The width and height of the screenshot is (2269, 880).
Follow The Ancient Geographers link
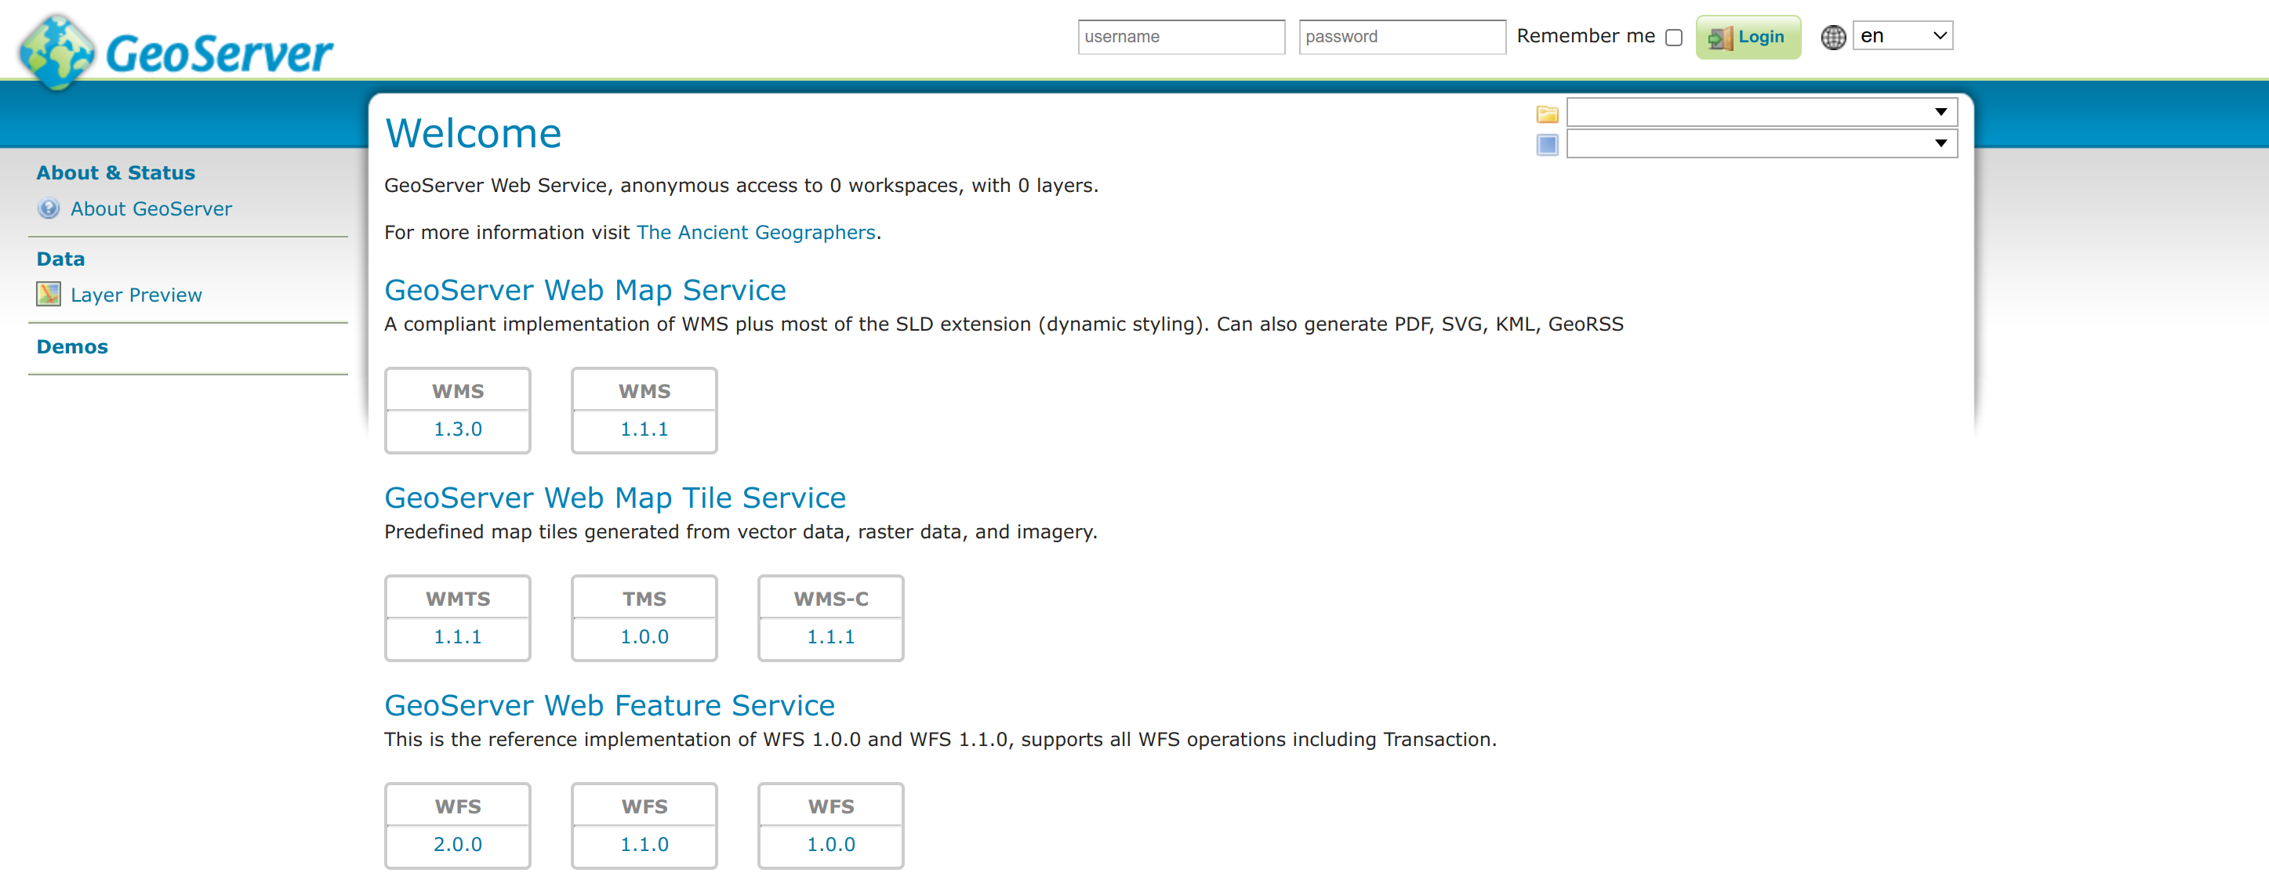click(x=755, y=232)
